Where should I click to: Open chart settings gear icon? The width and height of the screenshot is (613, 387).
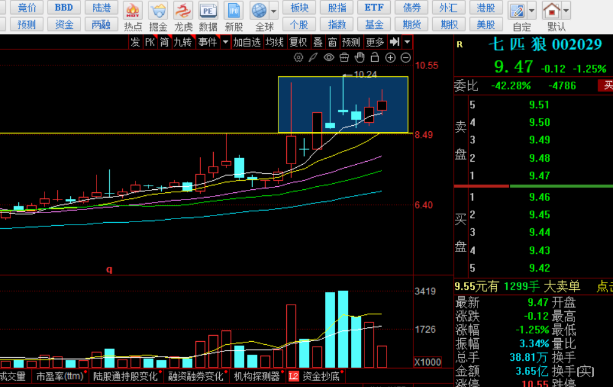click(299, 58)
